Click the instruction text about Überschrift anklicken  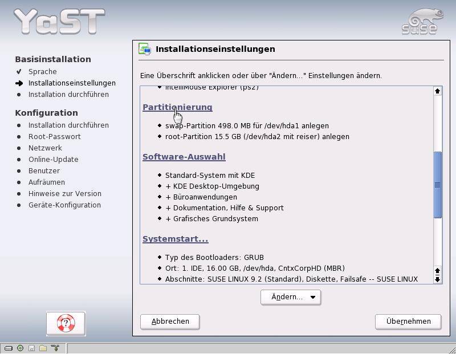point(261,76)
